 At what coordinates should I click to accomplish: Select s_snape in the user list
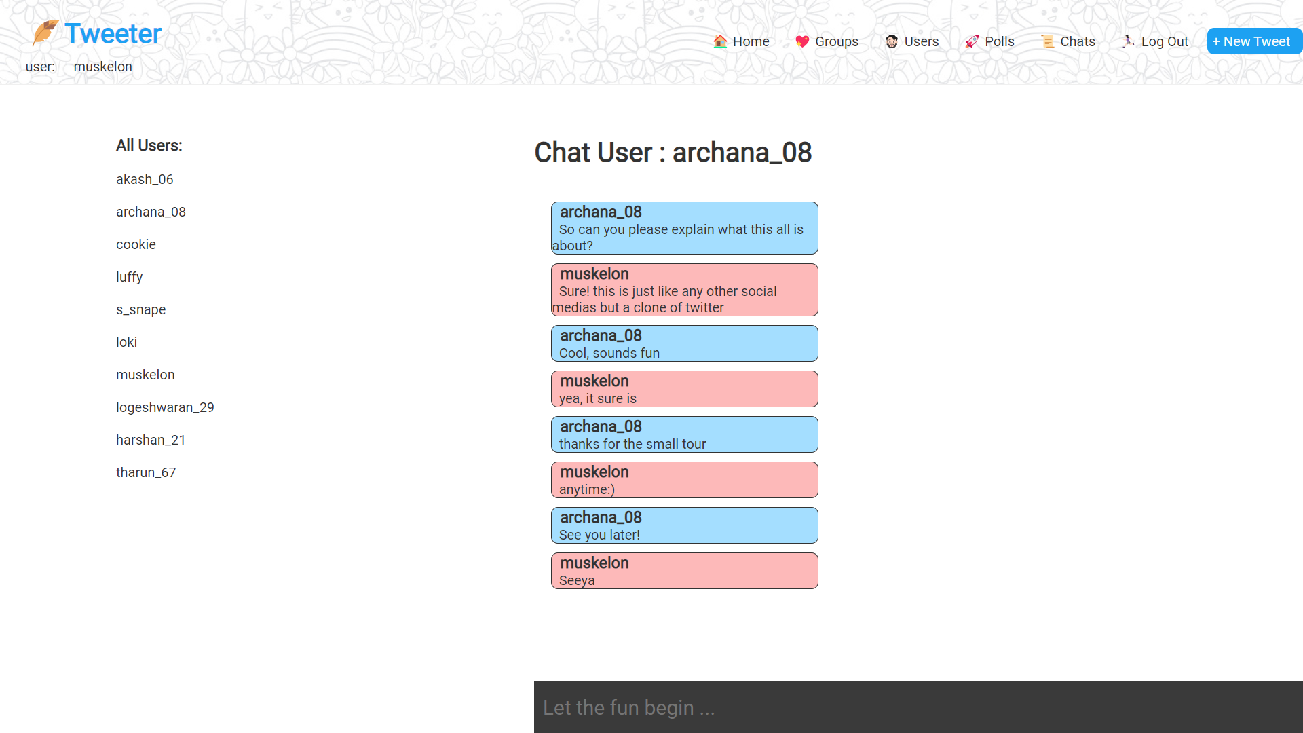(140, 309)
